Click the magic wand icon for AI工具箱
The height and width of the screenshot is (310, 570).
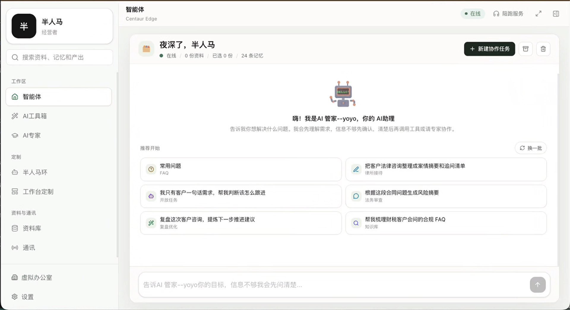pyautogui.click(x=15, y=116)
